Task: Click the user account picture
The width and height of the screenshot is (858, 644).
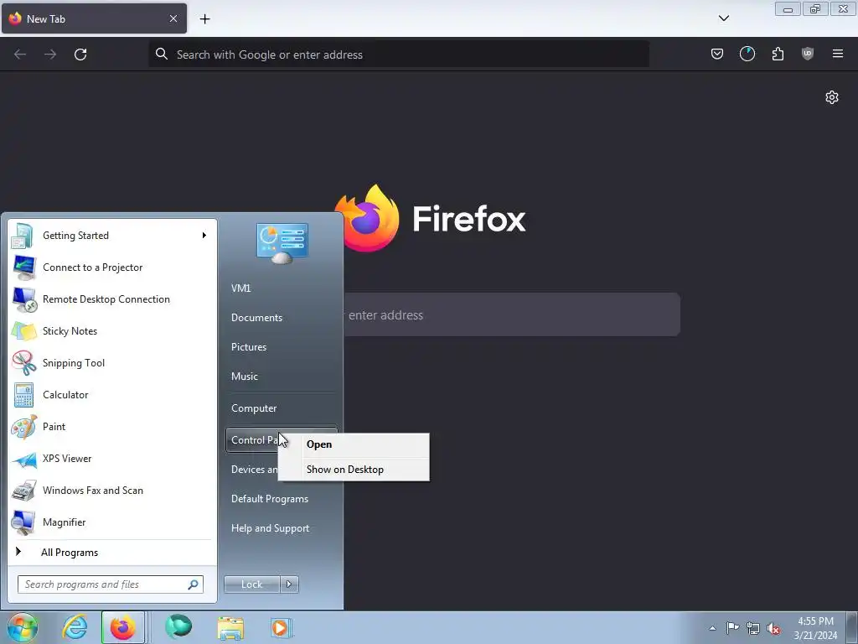Action: pos(282,244)
